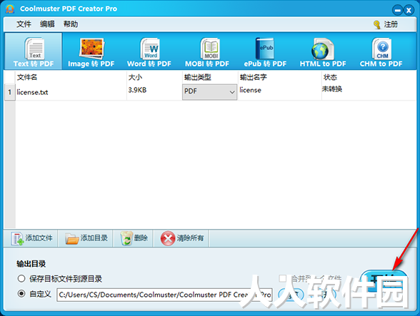Switch to HTML to PDF mode
This screenshot has width=420, height=316.
pos(323,51)
